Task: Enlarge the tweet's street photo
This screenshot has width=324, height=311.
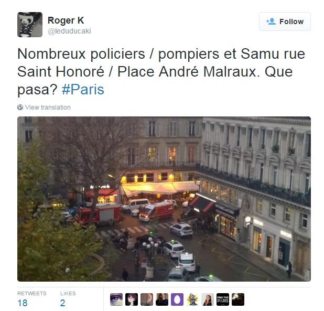Action: [164, 199]
